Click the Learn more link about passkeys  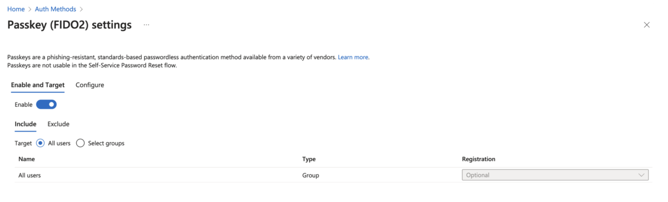[x=353, y=57]
